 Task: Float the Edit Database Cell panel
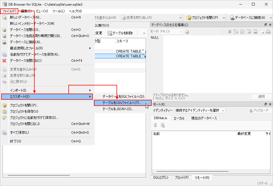(265, 25)
